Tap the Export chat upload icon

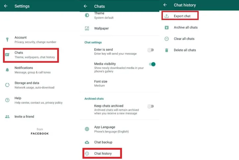click(x=167, y=16)
